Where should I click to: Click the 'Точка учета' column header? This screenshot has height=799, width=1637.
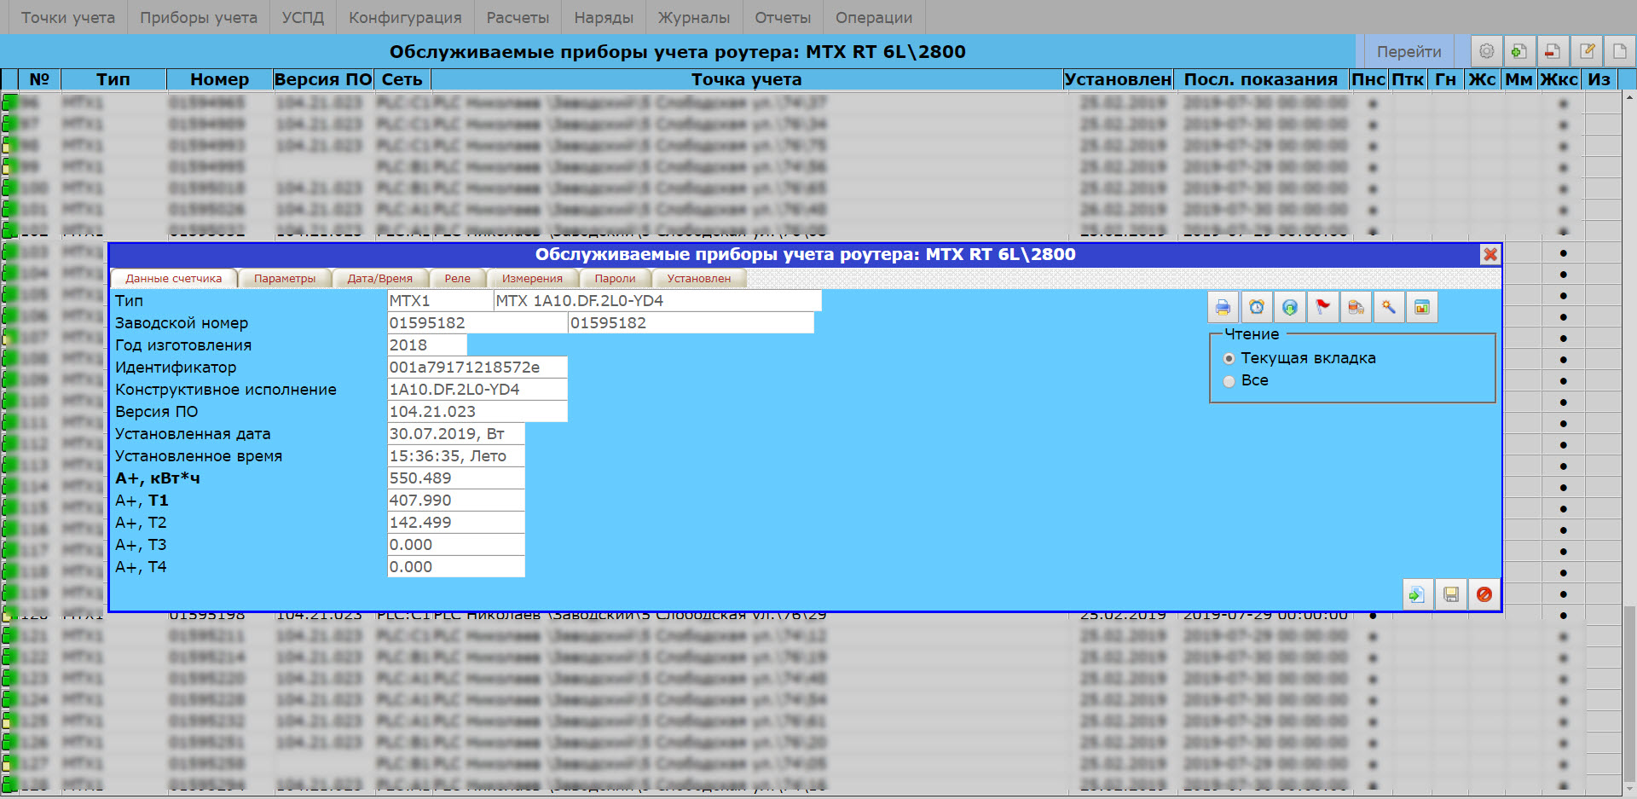tap(746, 79)
